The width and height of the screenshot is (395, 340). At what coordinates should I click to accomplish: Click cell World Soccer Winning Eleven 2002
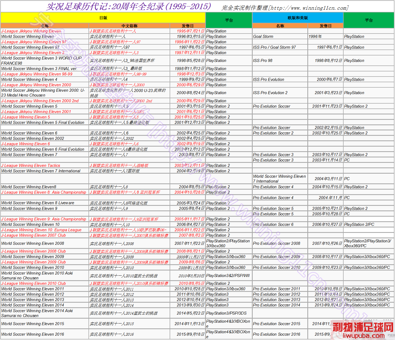pos(45,138)
